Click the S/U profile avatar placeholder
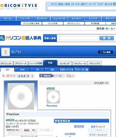 click(x=5, y=52)
